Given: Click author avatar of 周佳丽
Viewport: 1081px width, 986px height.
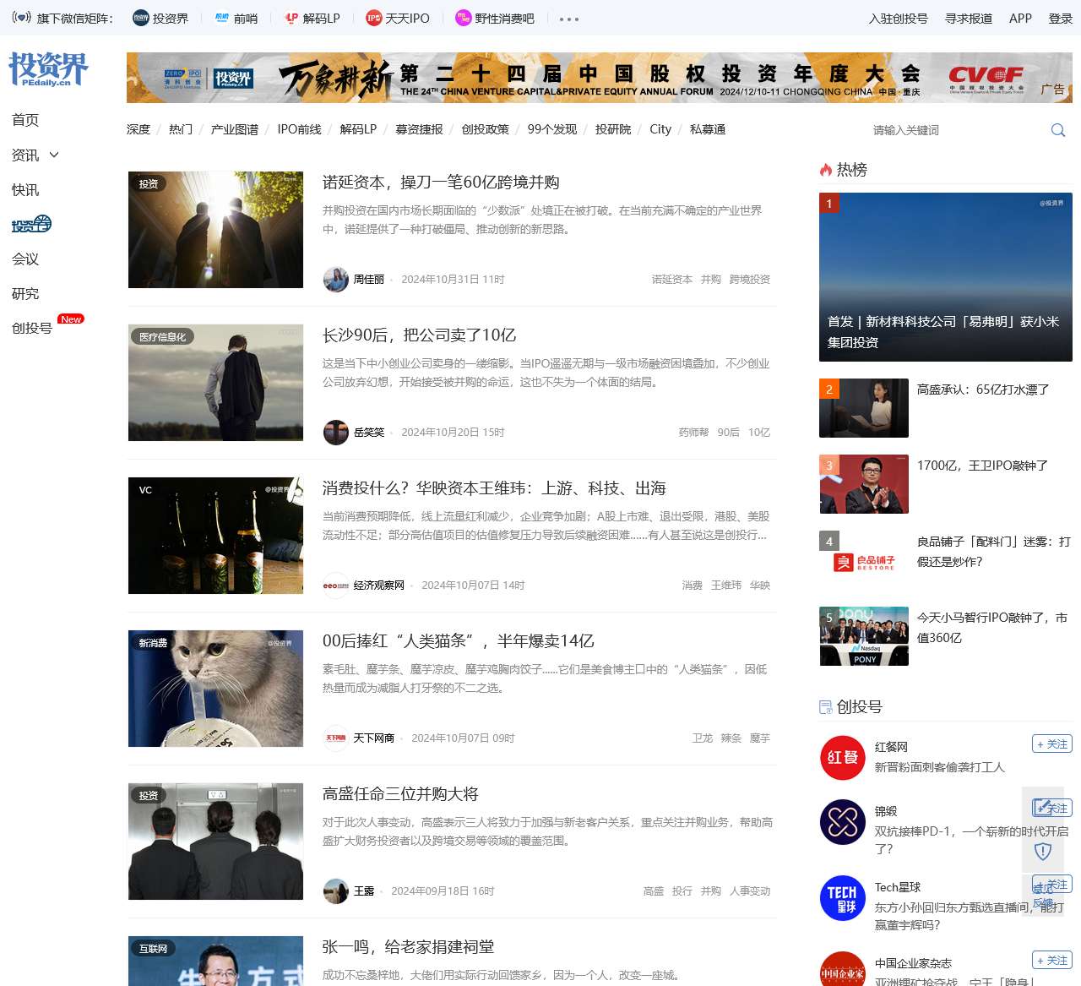Looking at the screenshot, I should point(336,279).
